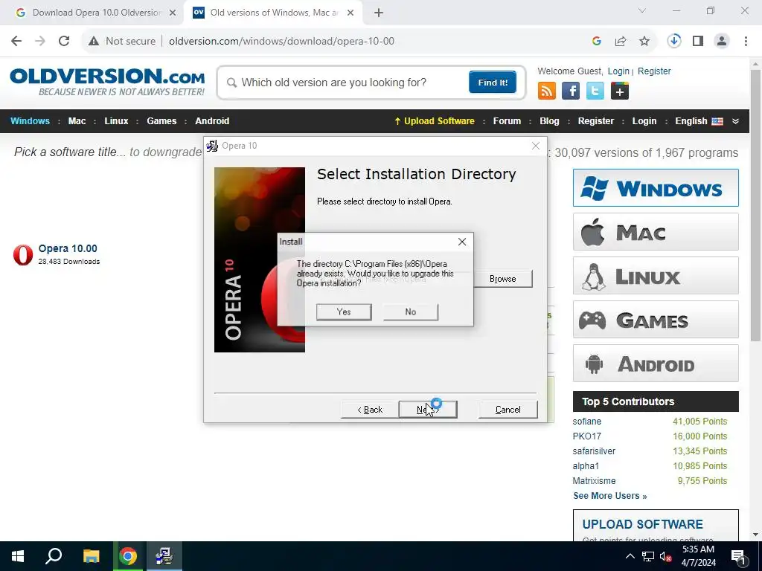Click the Find It! search button
The width and height of the screenshot is (762, 571).
493,82
